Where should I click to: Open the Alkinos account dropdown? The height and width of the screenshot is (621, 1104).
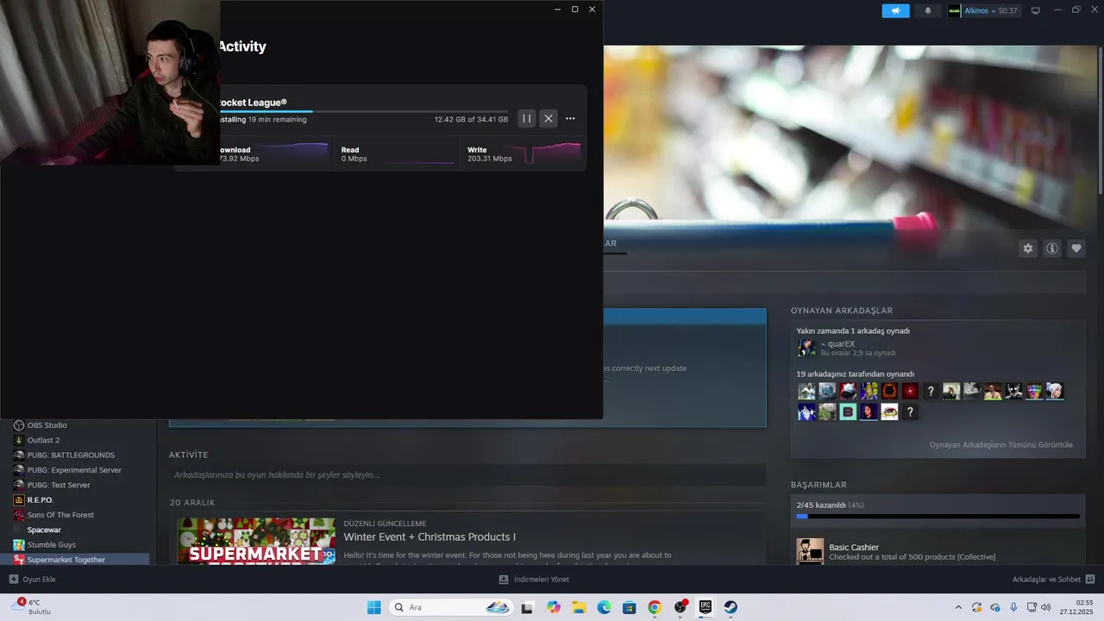(983, 10)
